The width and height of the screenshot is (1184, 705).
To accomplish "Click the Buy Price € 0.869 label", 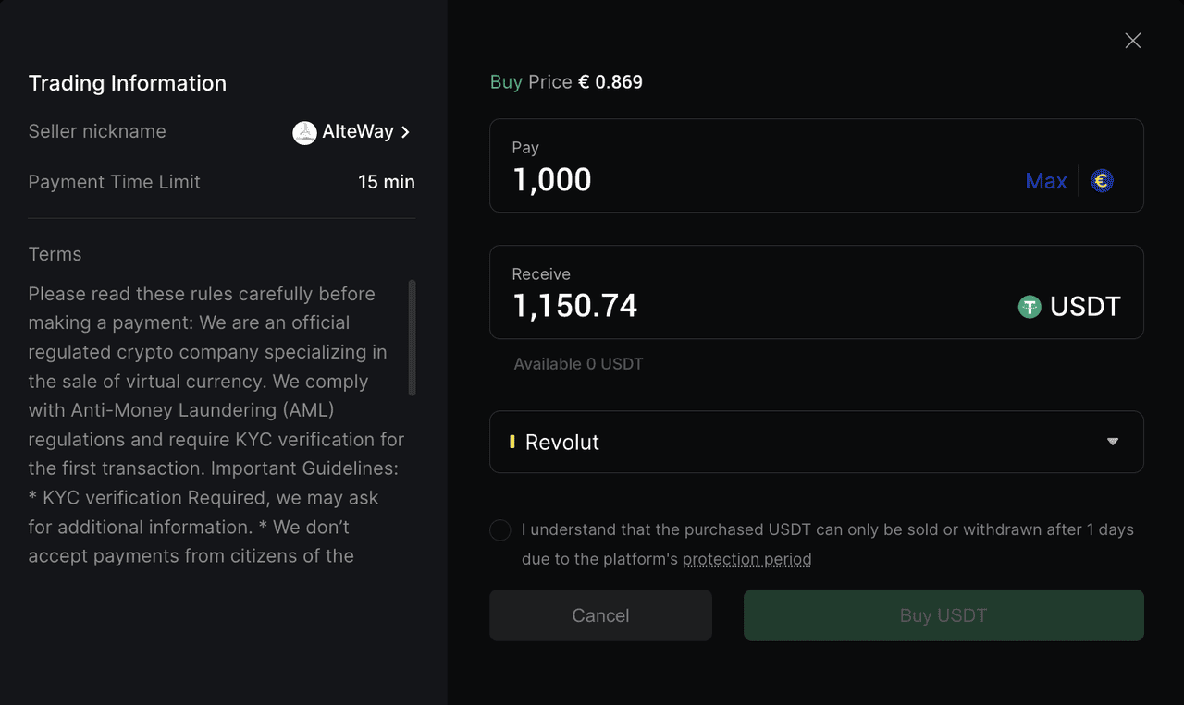I will tap(566, 82).
